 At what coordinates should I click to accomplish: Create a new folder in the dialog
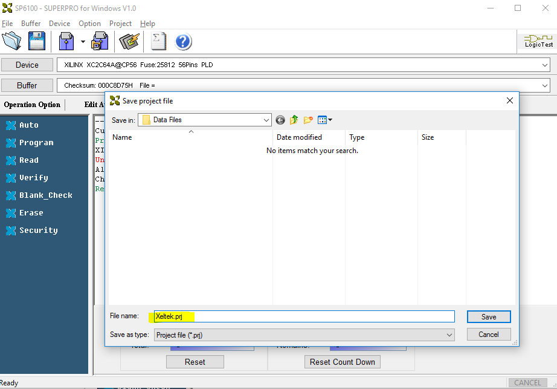point(308,120)
